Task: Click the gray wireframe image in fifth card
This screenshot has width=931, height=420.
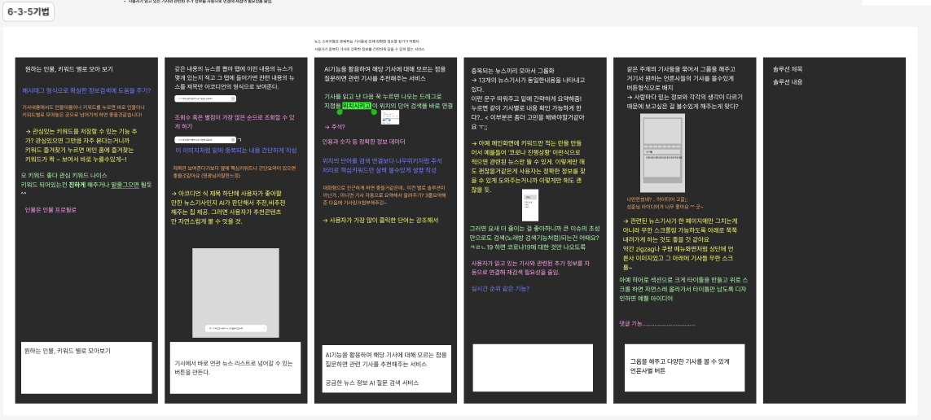Action: pyautogui.click(x=663, y=153)
